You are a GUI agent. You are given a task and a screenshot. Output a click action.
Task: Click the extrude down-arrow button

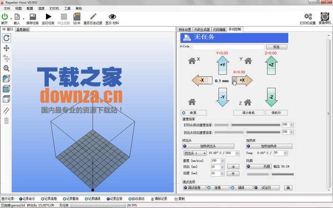coord(233,166)
